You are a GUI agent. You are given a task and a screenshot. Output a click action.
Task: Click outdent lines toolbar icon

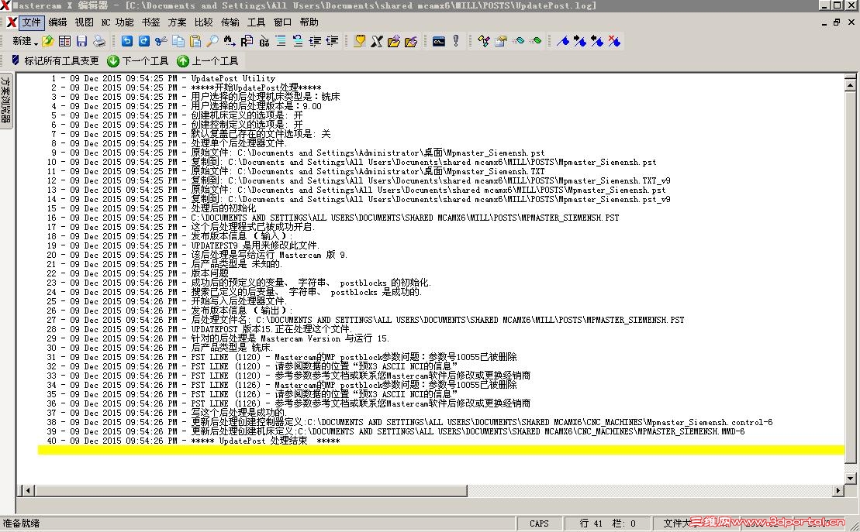[x=332, y=41]
